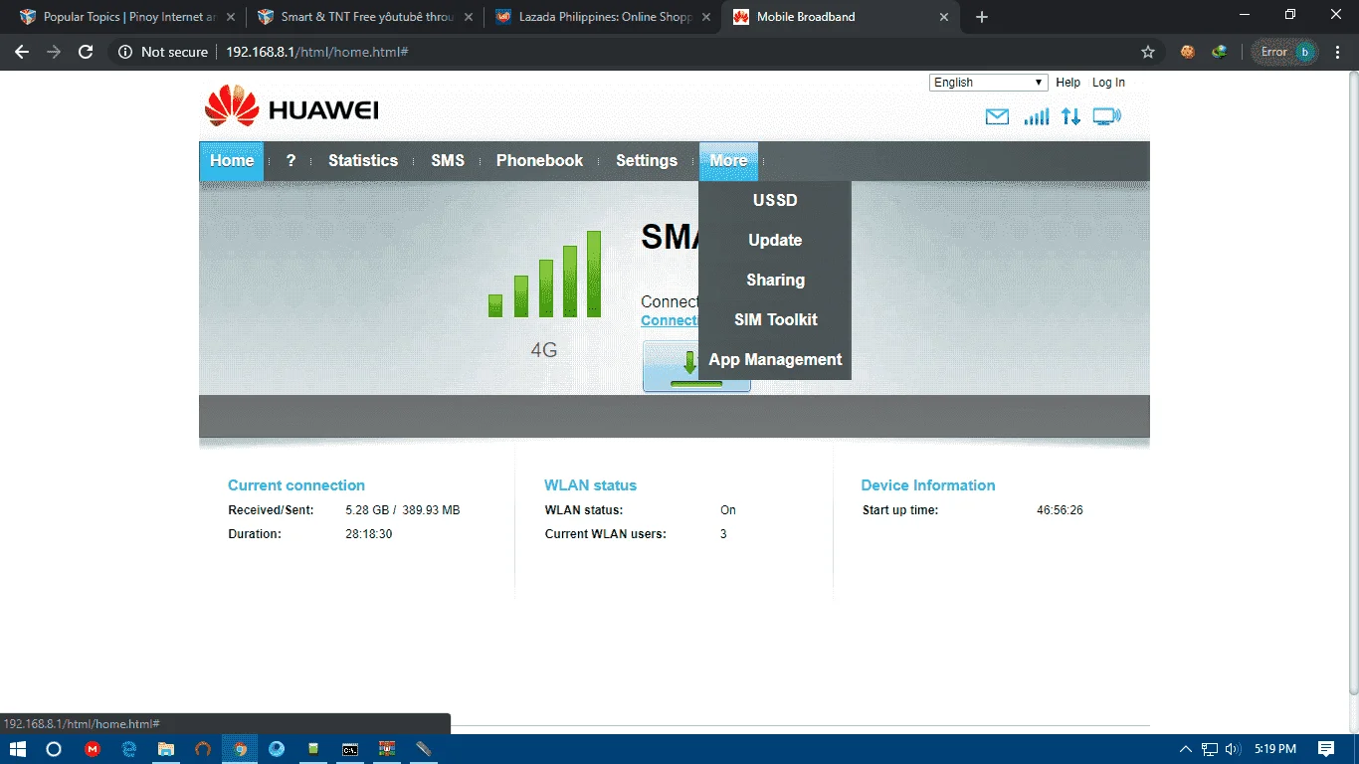Click the Device Information heading

[928, 485]
